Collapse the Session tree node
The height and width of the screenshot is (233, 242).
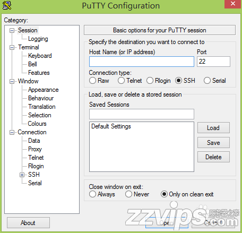pyautogui.click(x=12, y=31)
